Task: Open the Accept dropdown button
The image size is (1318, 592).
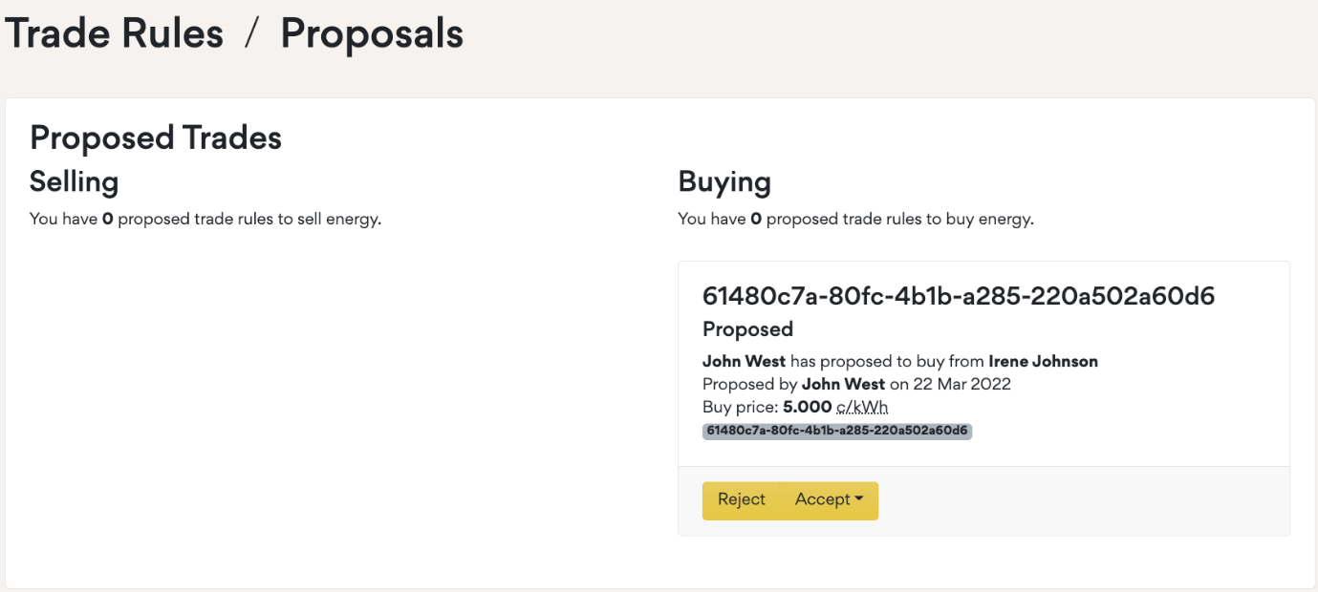Action: point(823,499)
